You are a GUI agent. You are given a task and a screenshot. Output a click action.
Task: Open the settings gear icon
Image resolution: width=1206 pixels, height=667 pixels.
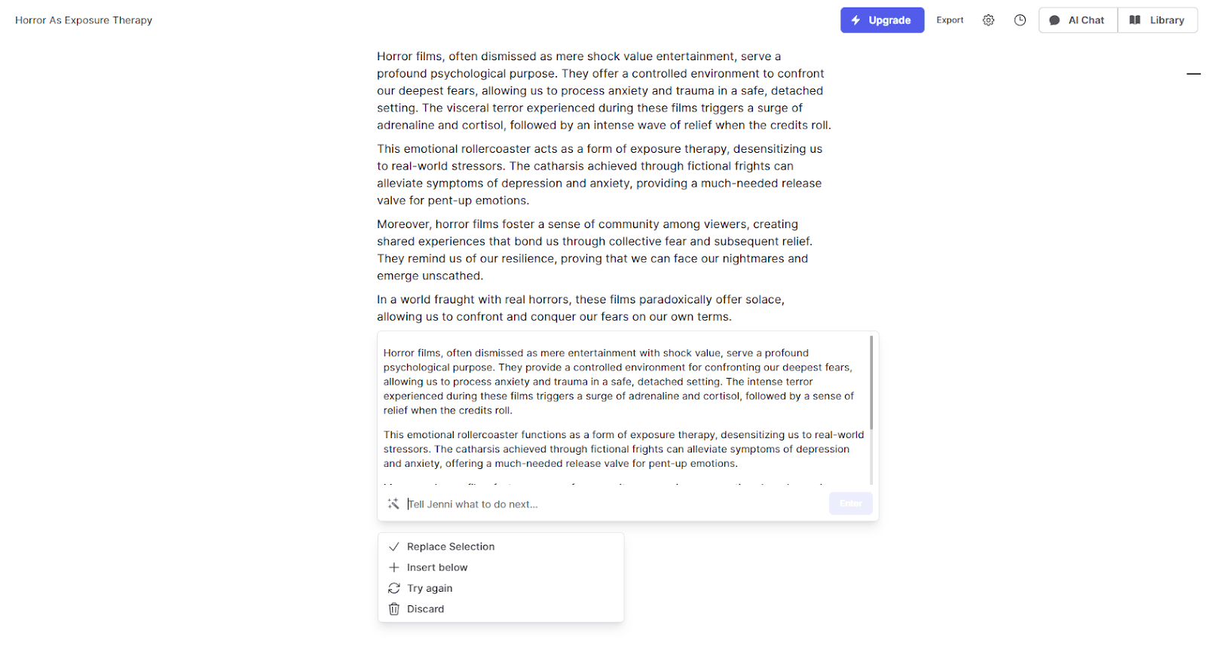point(988,20)
